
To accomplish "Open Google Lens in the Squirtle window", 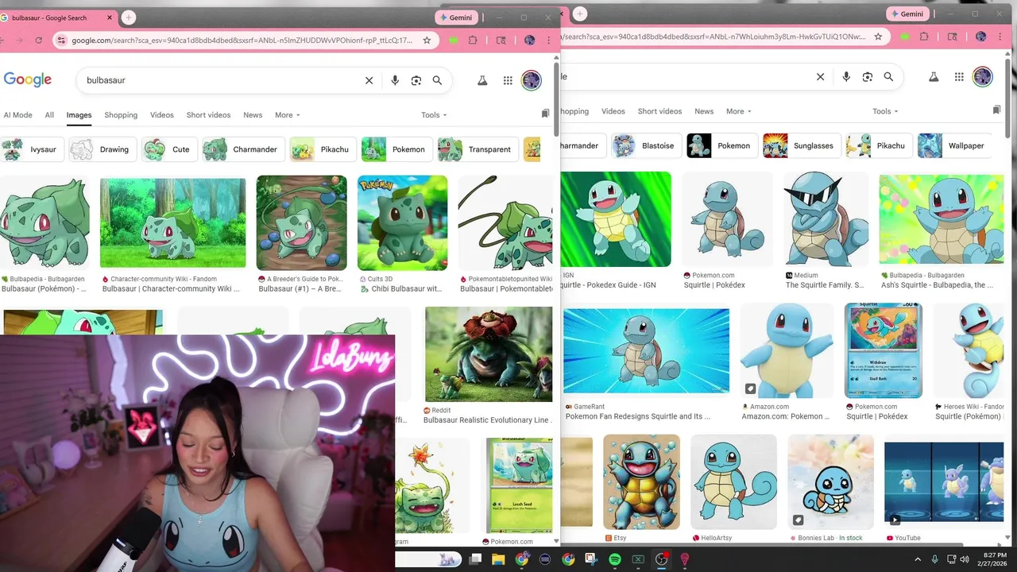I will pyautogui.click(x=868, y=77).
